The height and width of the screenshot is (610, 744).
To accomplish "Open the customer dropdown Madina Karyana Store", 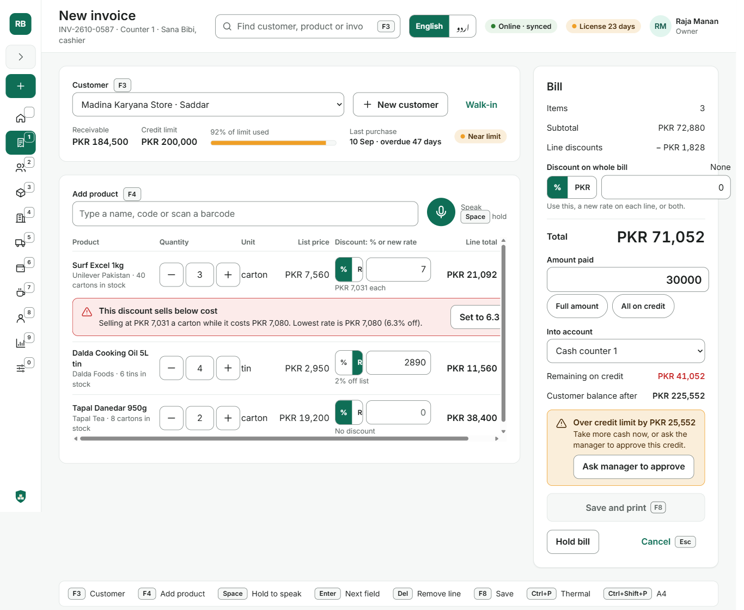I will pyautogui.click(x=209, y=105).
